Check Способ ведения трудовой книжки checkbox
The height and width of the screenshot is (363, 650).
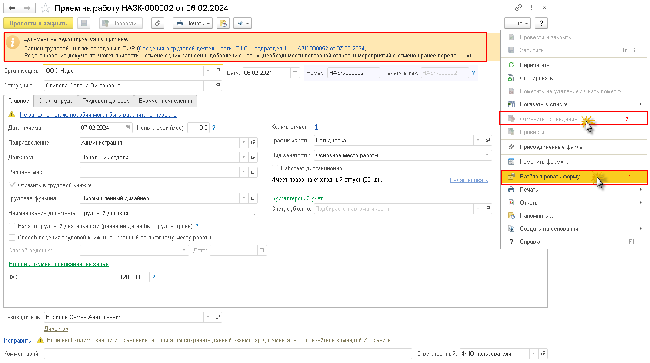12,238
